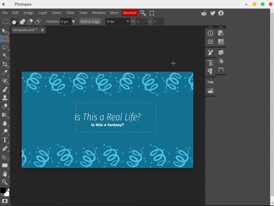
Task: Open the Reddit link icon
Action: [204, 13]
